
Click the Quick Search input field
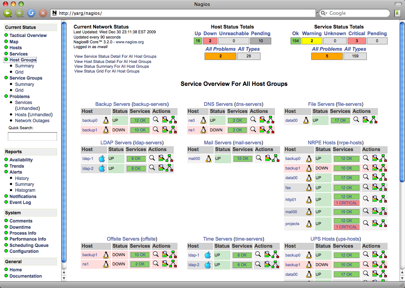pos(32,137)
